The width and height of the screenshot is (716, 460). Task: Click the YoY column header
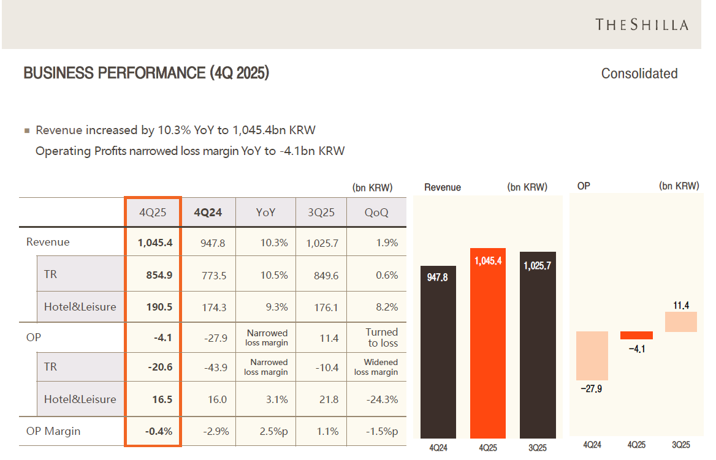tap(265, 213)
